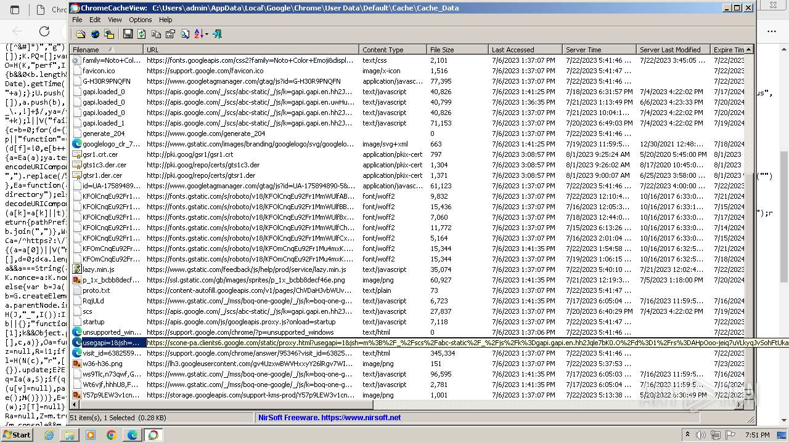Click the Back arrow in the background Chrome window
This screenshot has width=789, height=443.
pos(17,31)
